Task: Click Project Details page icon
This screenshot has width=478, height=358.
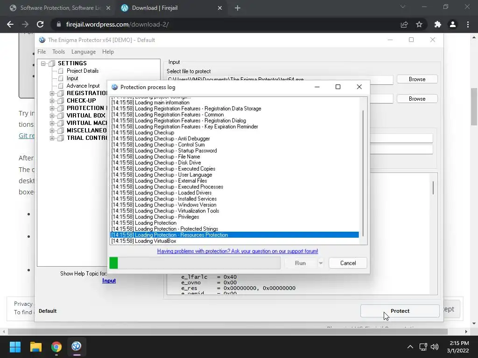Action: (61, 71)
